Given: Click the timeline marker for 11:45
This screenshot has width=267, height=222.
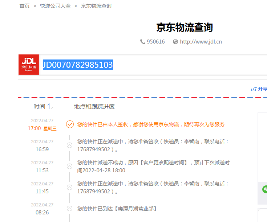Looking at the screenshot, I should tap(69, 187).
